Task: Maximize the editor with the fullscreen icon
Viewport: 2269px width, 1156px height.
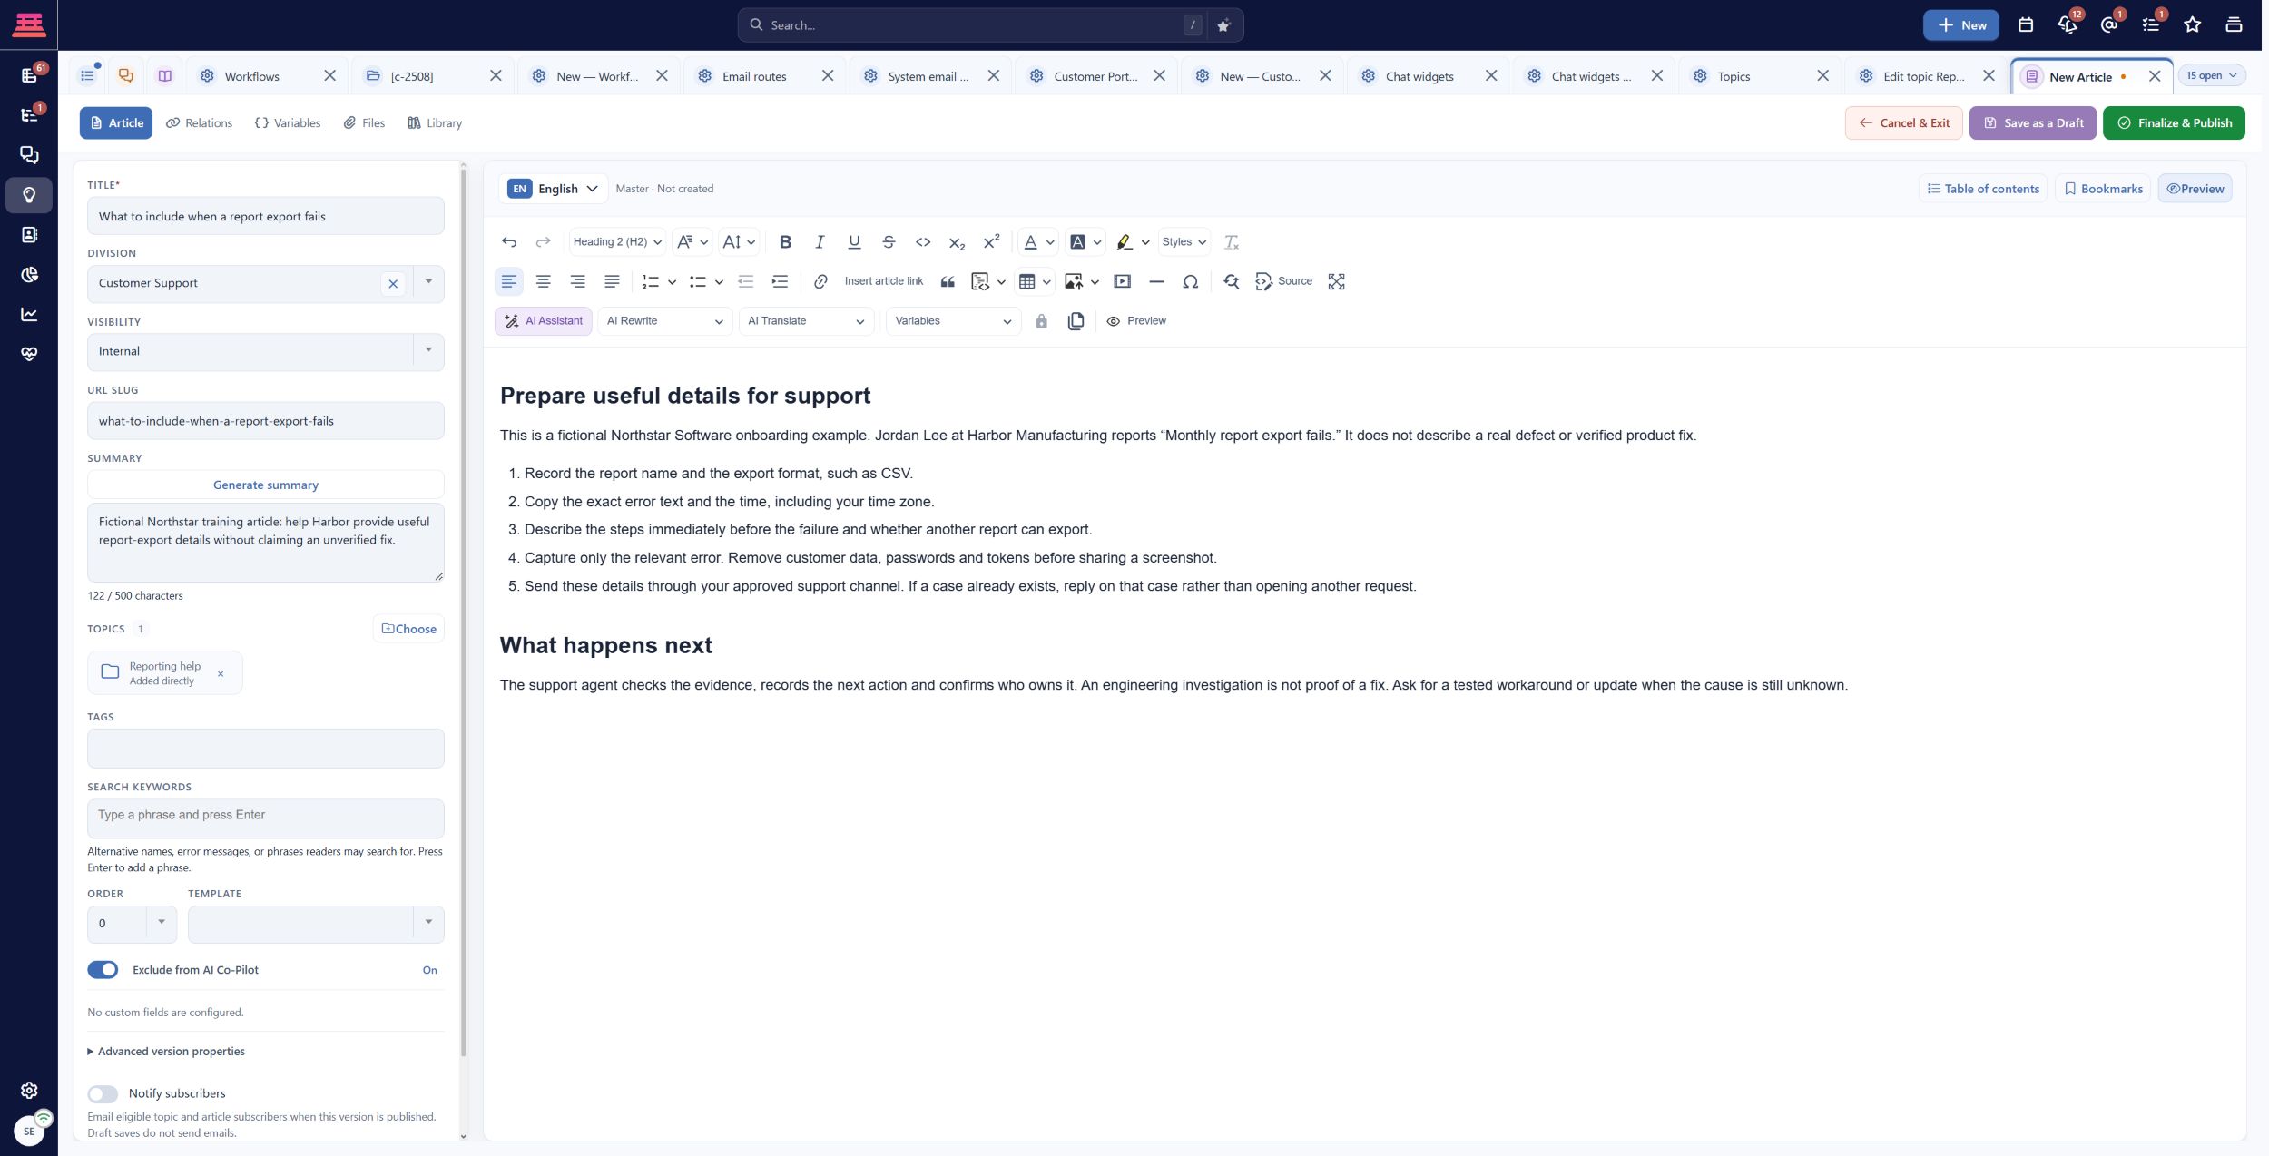Action: point(1336,281)
